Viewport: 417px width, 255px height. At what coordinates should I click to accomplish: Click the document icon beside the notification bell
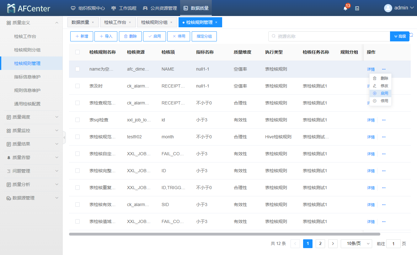357,8
